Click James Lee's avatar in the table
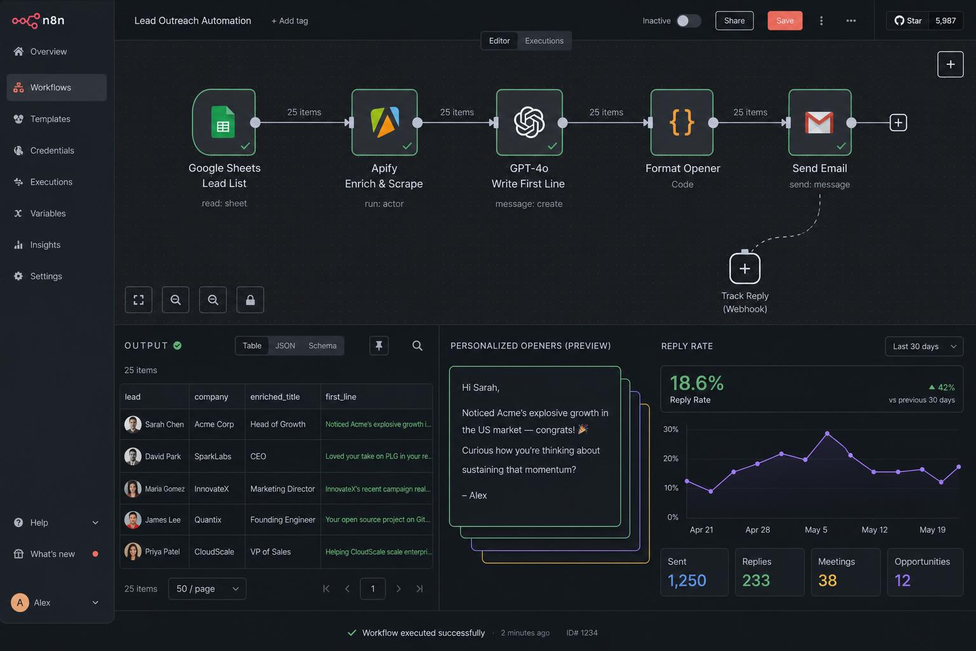This screenshot has width=976, height=651. point(133,519)
